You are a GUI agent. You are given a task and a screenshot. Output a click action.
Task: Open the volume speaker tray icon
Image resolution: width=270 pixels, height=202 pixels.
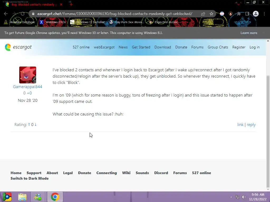tap(244, 197)
